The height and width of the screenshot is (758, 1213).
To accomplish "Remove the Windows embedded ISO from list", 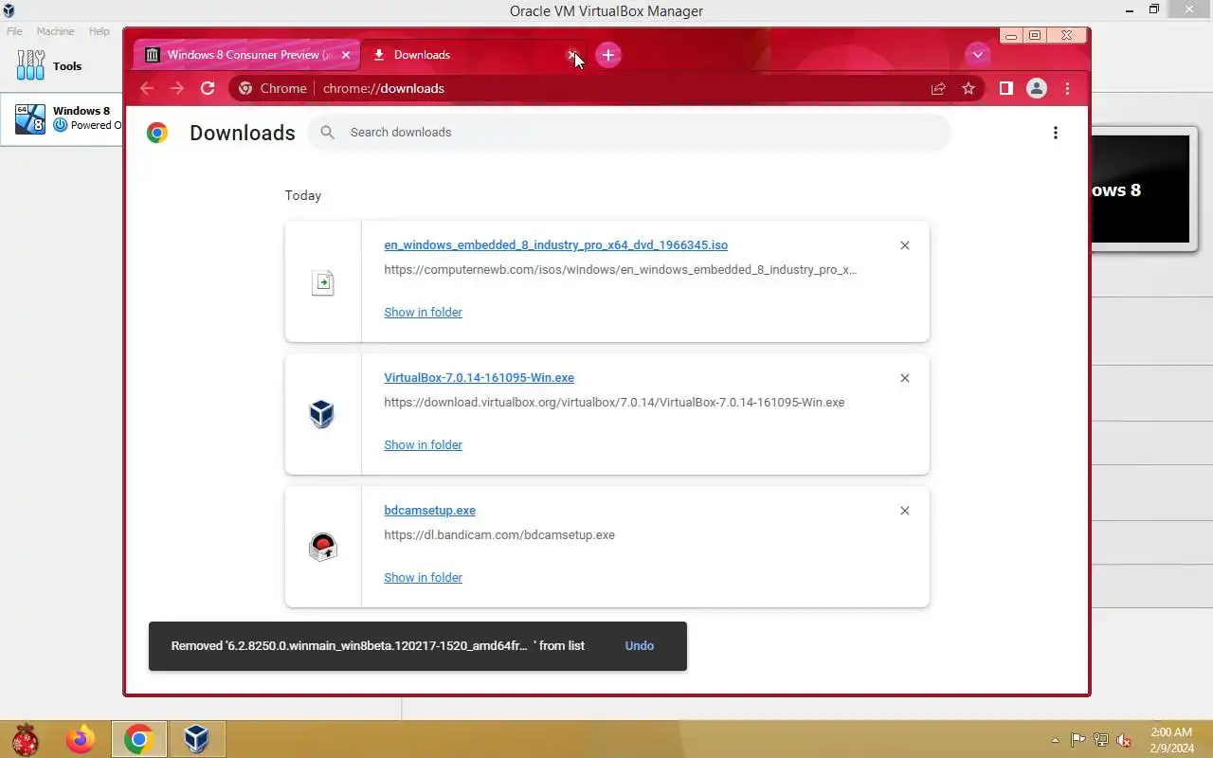I will tap(905, 245).
